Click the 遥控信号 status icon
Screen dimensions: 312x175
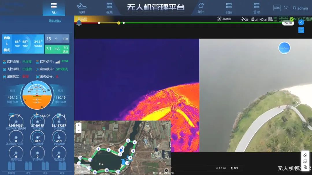[x=37, y=62]
